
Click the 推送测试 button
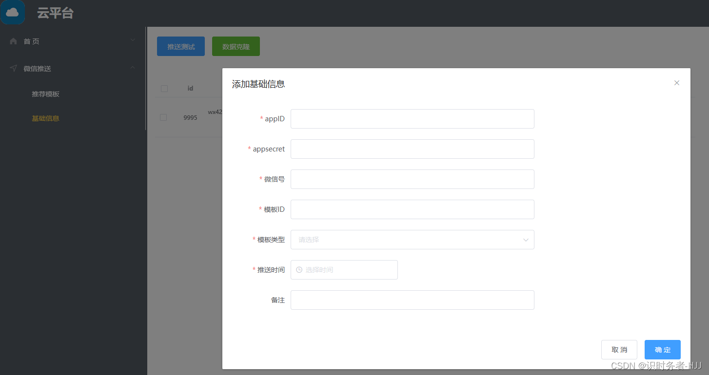coord(181,46)
